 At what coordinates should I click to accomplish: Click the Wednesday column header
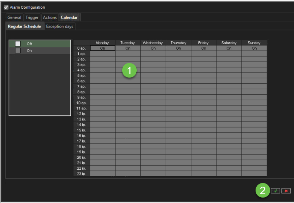coord(153,43)
